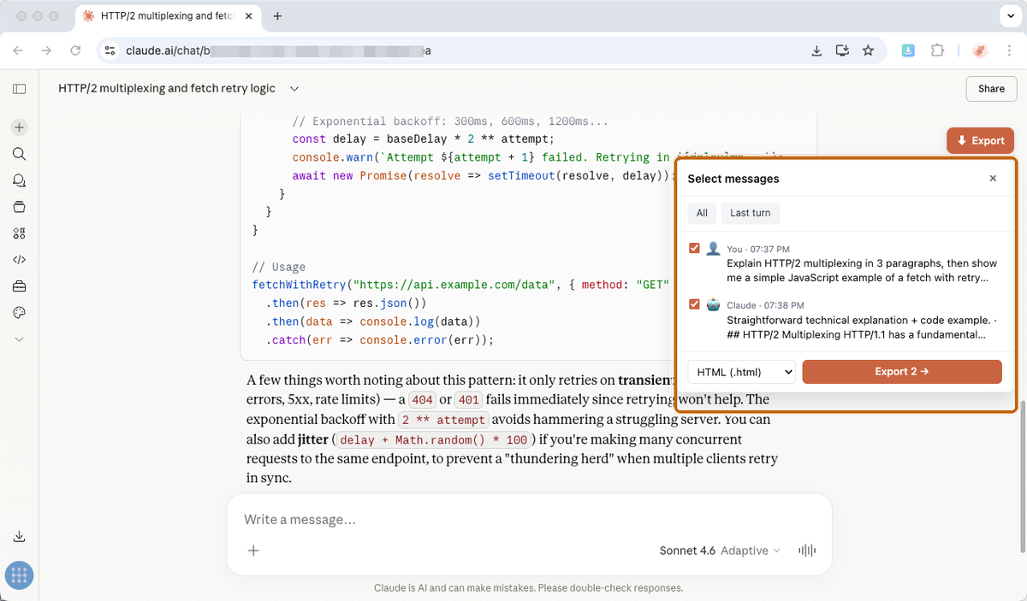Open the browser extensions puzzle icon
The image size is (1027, 601).
[x=937, y=50]
